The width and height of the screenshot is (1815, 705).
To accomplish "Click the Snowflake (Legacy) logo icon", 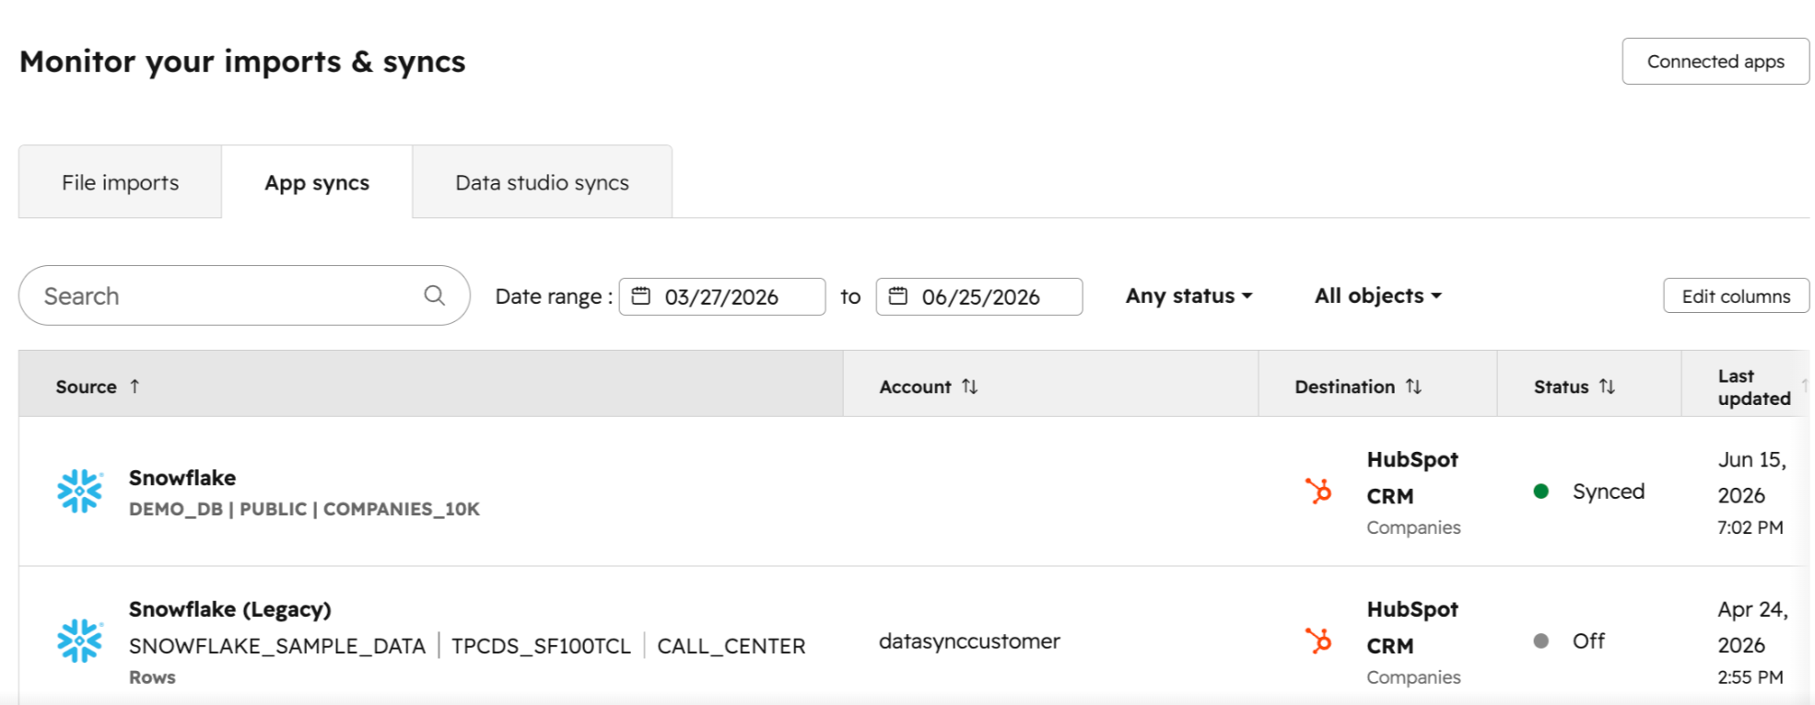I will [80, 641].
